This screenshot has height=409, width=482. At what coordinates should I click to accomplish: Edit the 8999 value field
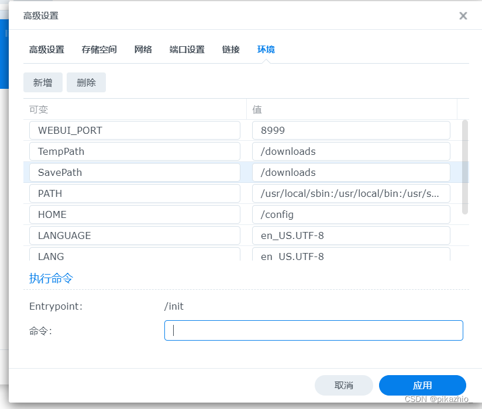pyautogui.click(x=351, y=130)
